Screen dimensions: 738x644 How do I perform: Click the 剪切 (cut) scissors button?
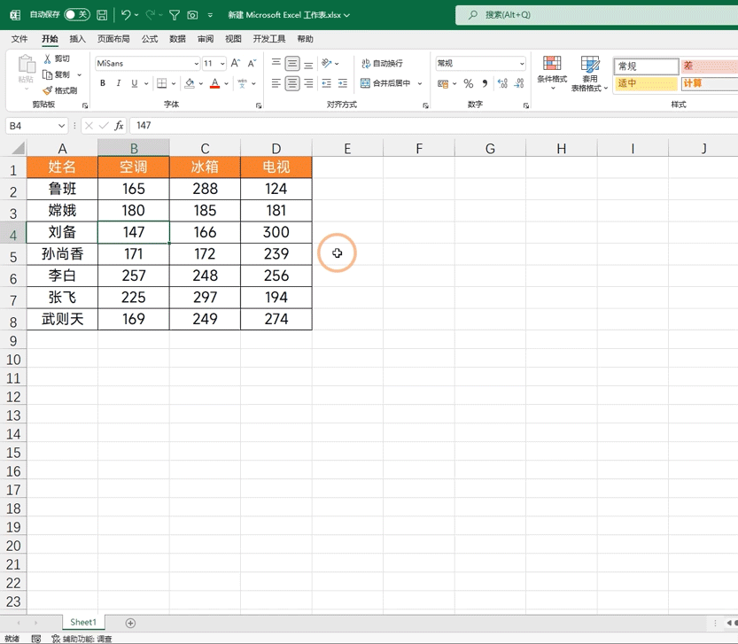[57, 58]
